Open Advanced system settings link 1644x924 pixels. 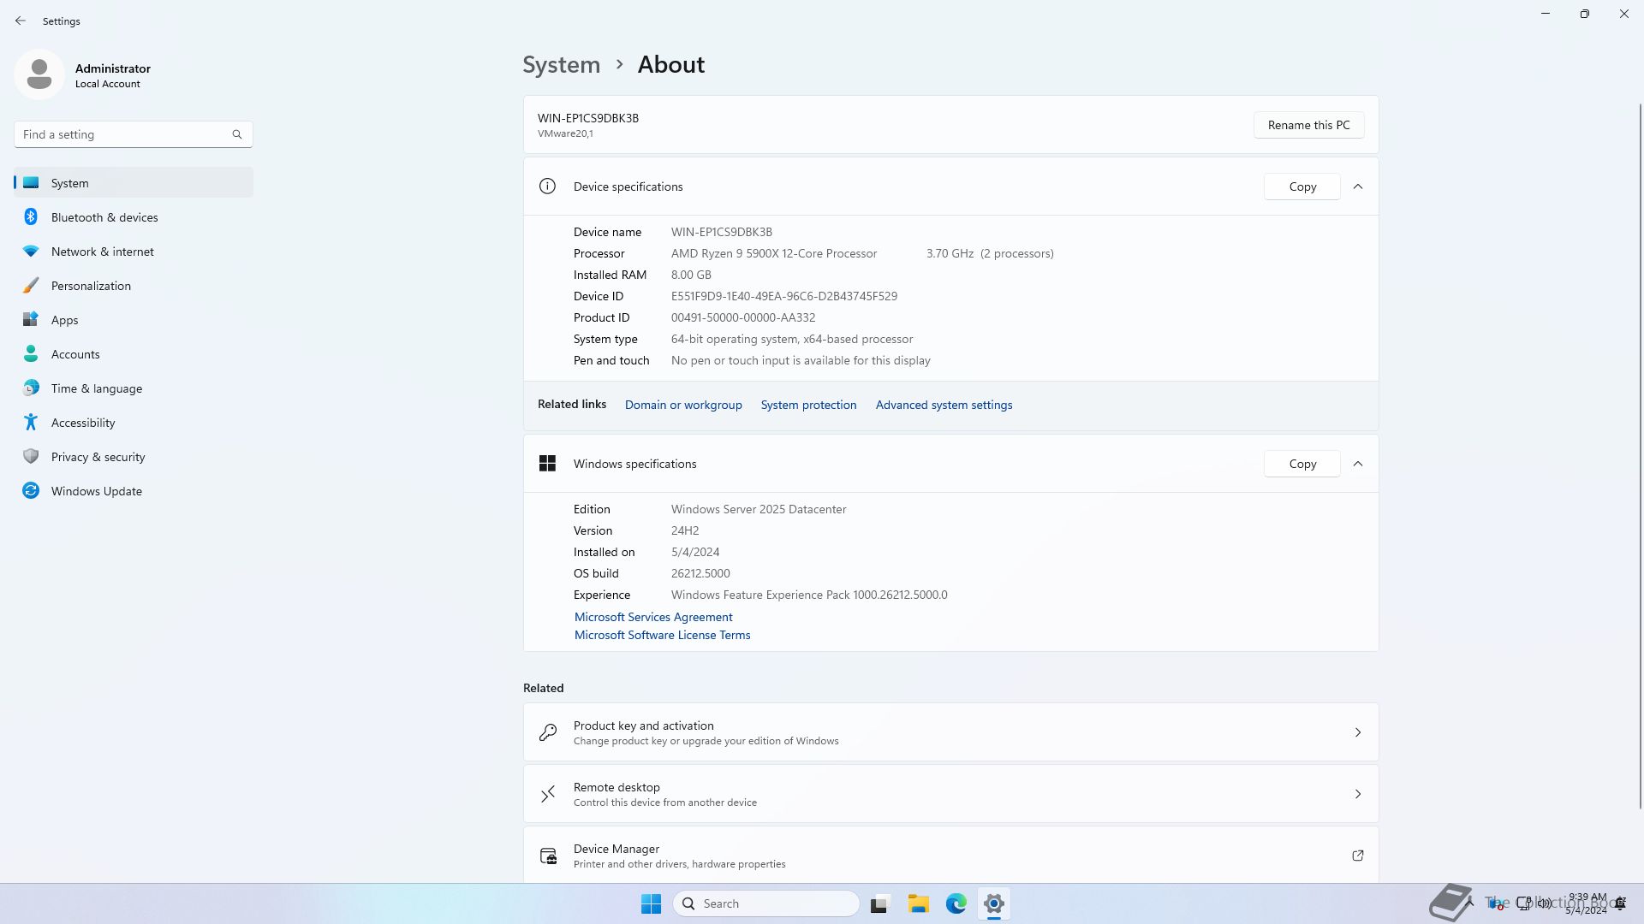[x=944, y=405]
